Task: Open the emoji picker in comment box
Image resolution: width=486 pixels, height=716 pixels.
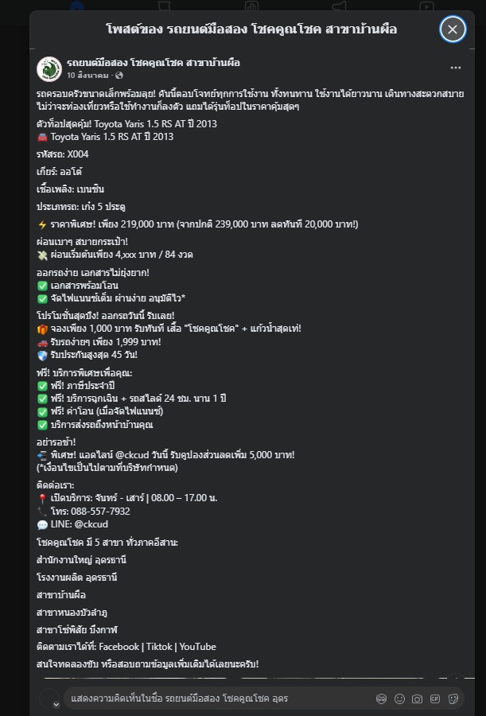Action: pyautogui.click(x=399, y=698)
